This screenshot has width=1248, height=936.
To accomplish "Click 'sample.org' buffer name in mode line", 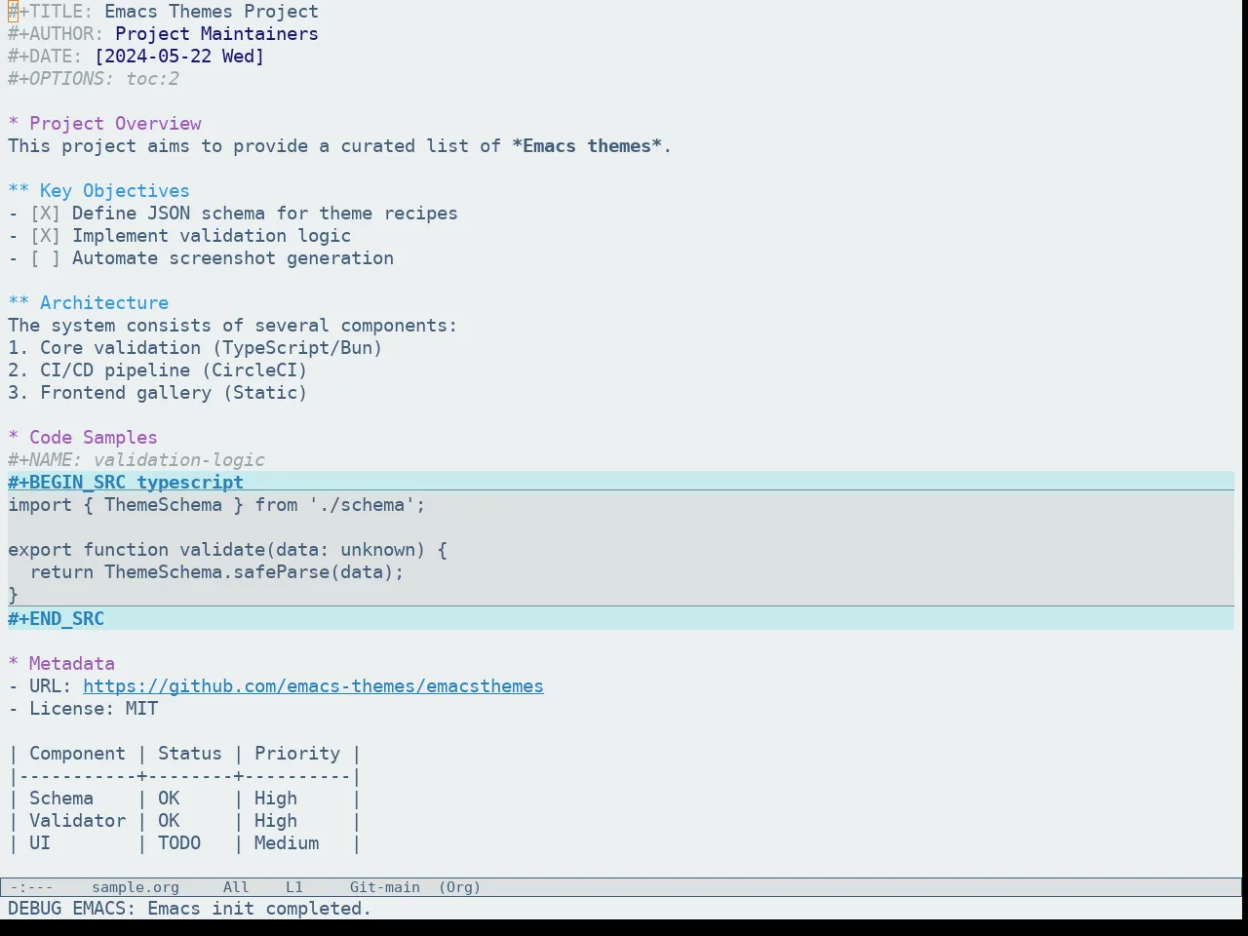I will 136,887.
